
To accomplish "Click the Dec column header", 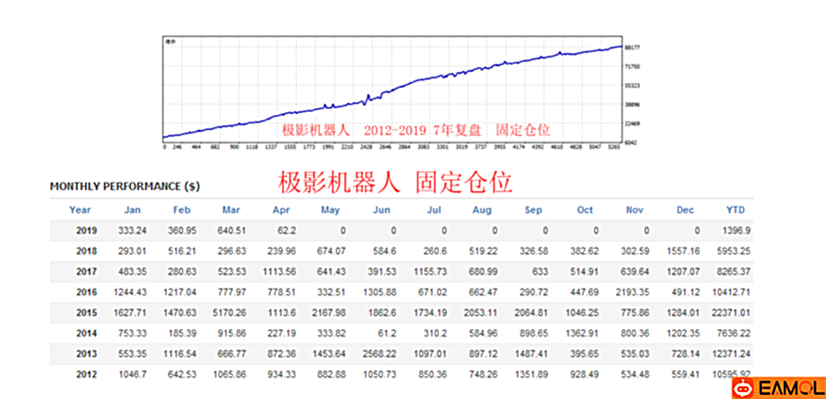I will tap(685, 211).
